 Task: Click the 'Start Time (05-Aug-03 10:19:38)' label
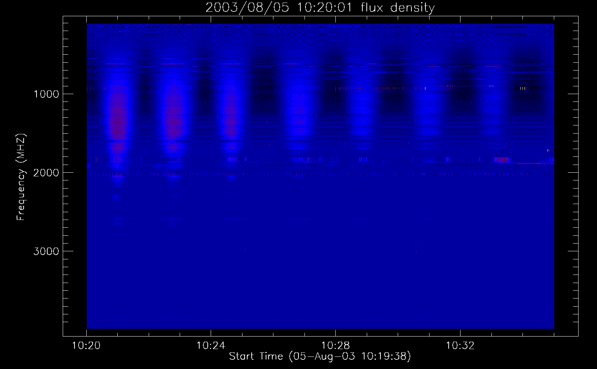[320, 356]
